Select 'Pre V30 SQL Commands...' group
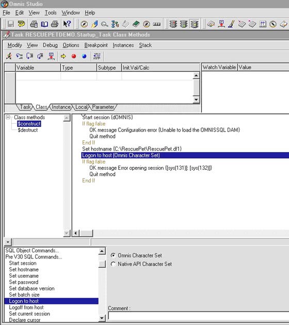The image size is (289, 325). (x=34, y=257)
